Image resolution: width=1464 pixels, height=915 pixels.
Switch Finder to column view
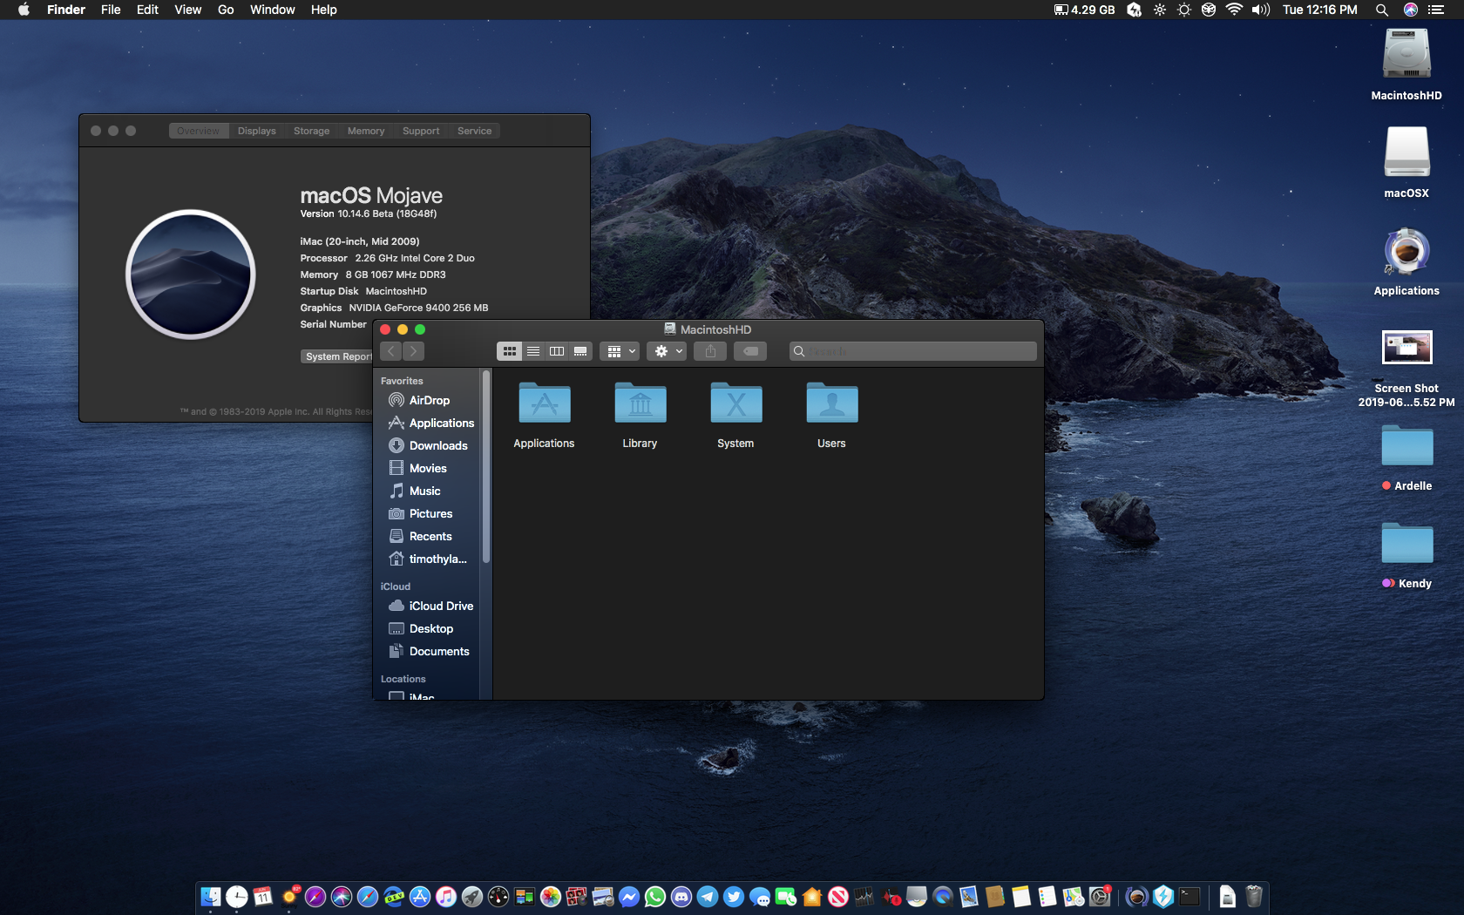coord(557,351)
